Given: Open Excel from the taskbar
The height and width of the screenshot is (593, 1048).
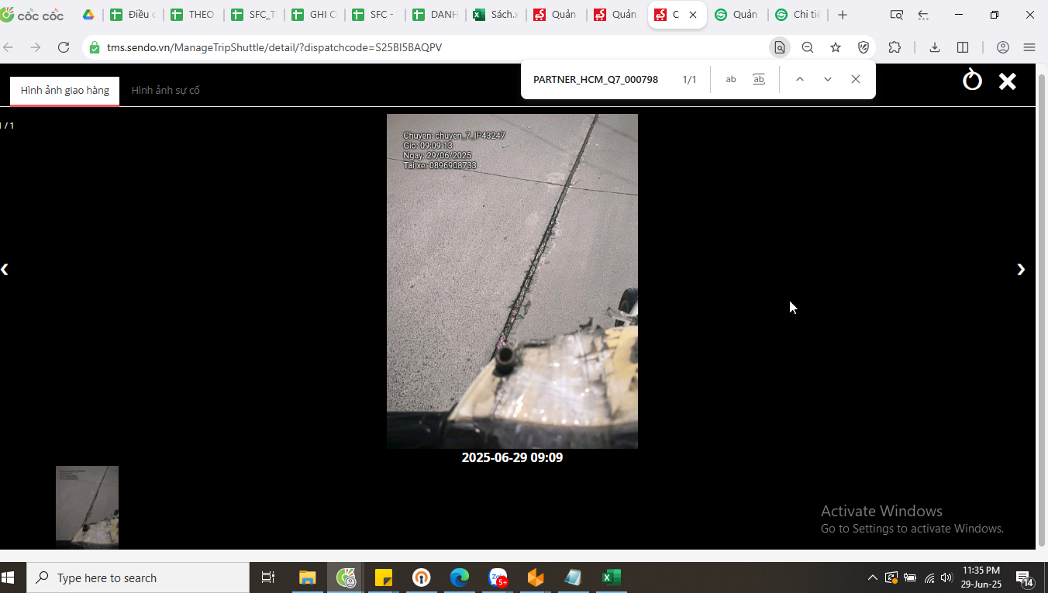Looking at the screenshot, I should click(x=612, y=577).
